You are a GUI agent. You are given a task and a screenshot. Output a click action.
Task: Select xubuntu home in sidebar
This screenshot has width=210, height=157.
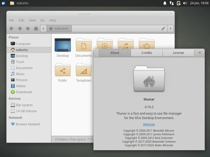point(29,50)
